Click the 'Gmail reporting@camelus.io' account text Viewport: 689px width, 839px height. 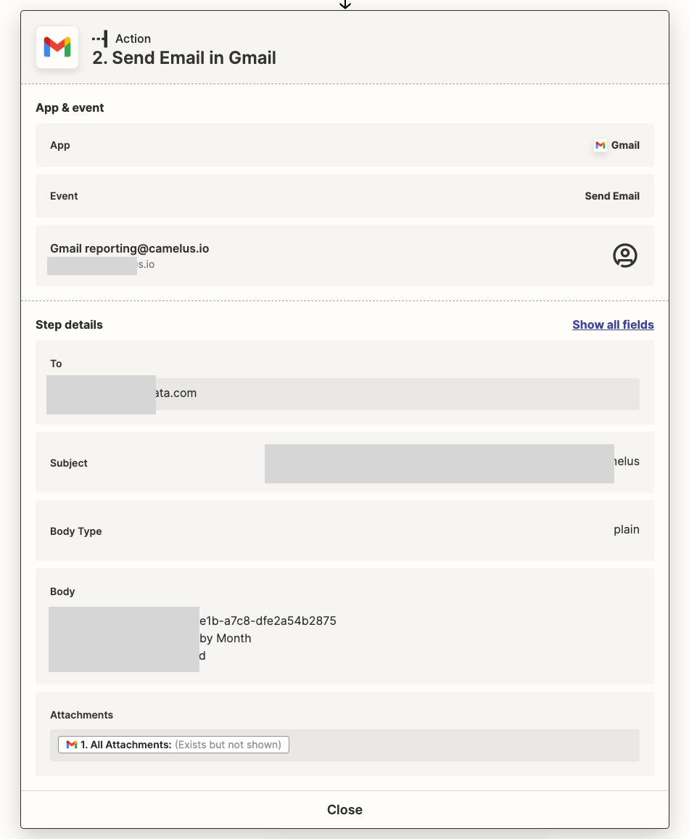pyautogui.click(x=129, y=248)
